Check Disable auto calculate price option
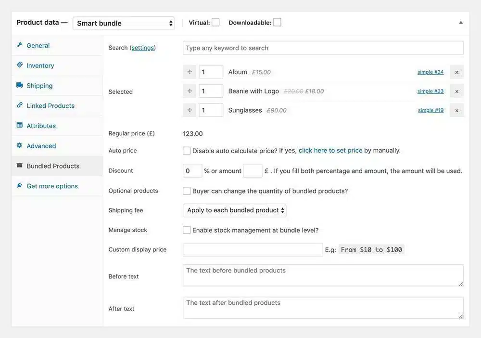Viewport: 481px width, 338px height. tap(187, 151)
